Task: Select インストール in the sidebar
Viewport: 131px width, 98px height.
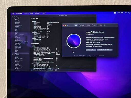Action: pyautogui.click(x=18, y=69)
